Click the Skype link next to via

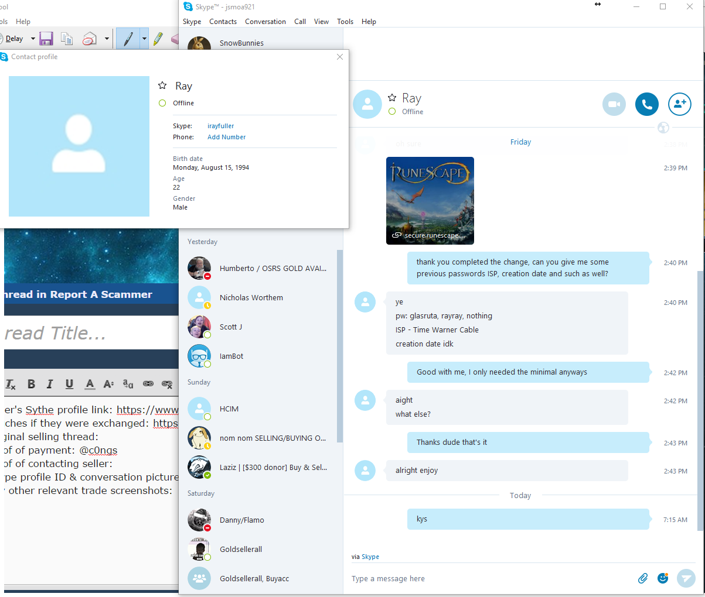click(x=370, y=557)
